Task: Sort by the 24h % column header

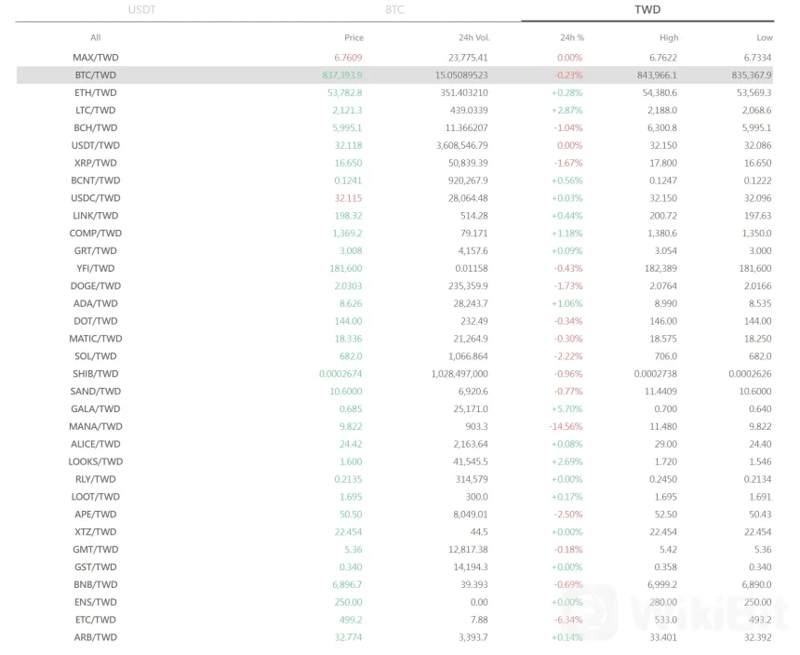Action: pyautogui.click(x=571, y=38)
